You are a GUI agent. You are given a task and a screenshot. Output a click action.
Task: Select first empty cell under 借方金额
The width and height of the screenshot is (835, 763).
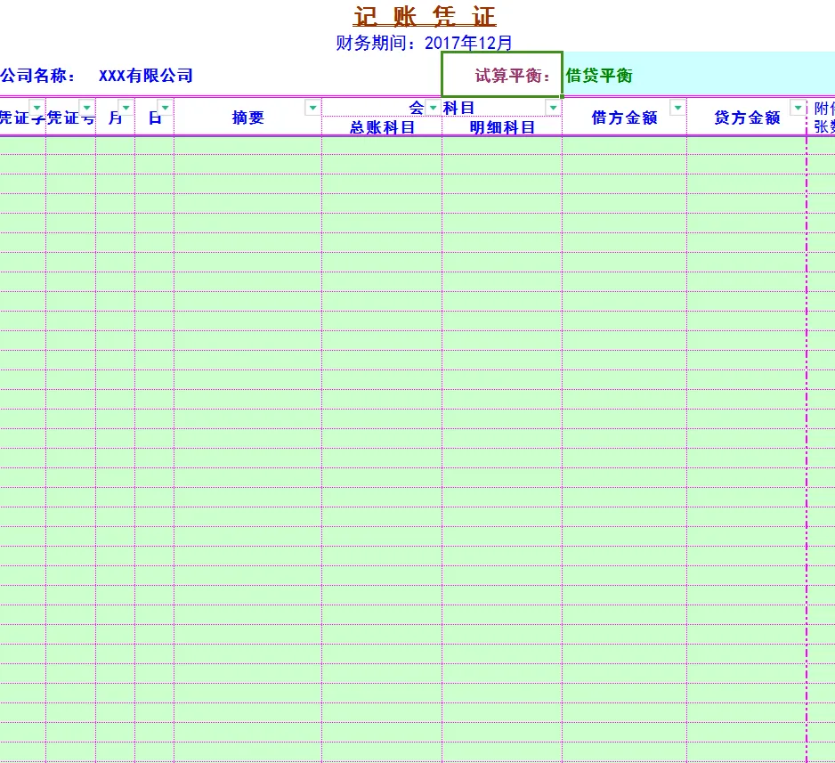point(624,145)
